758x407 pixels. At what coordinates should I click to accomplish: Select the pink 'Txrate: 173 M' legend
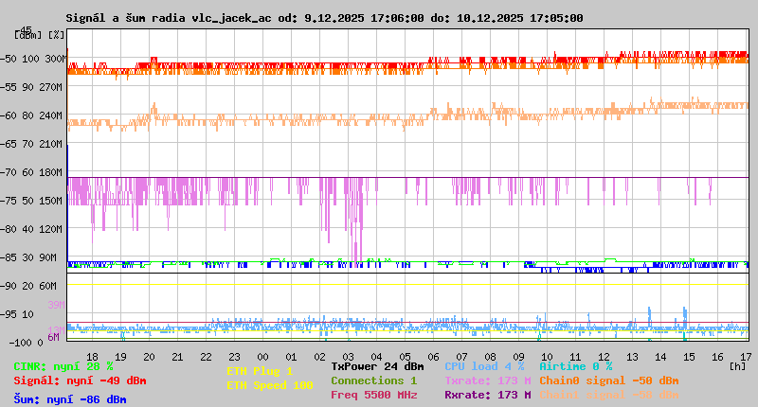coord(487,380)
